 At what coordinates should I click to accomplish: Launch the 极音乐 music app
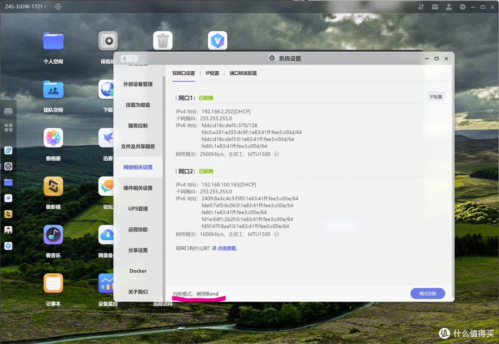click(53, 235)
